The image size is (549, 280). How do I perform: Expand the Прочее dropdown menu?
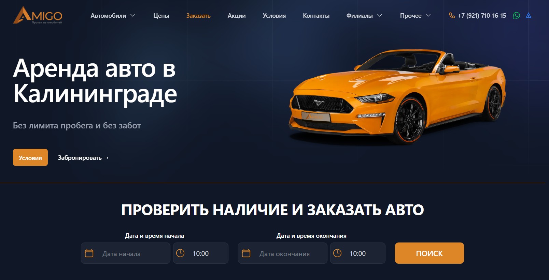tap(416, 16)
